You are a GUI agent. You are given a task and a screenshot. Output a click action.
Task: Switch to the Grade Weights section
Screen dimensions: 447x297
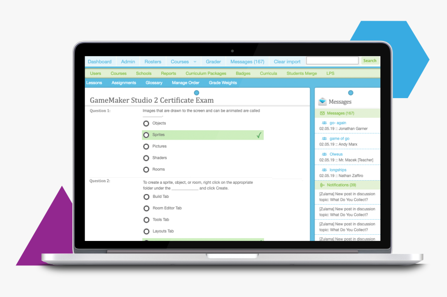(x=222, y=83)
